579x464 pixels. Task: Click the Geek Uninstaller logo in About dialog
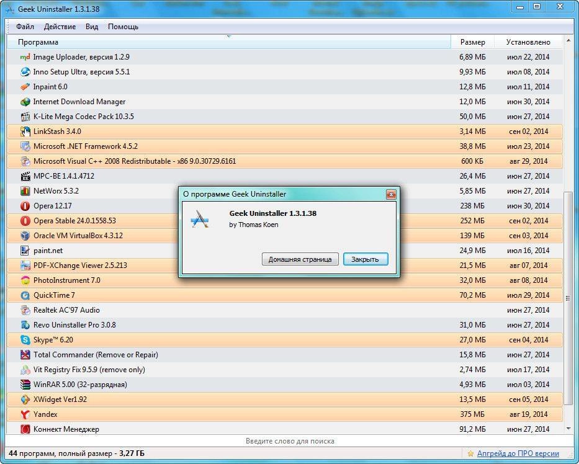pos(200,218)
